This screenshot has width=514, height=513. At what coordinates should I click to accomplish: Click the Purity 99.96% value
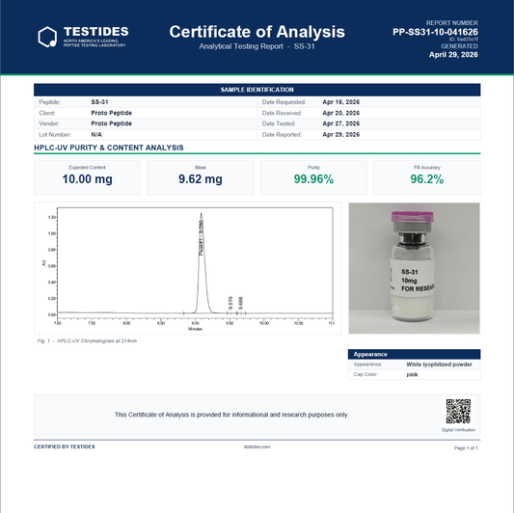[313, 179]
